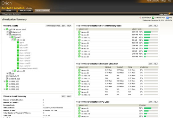Click the linux-clone-02 VM icon
The width and height of the screenshot is (173, 118).
(x=18, y=53)
